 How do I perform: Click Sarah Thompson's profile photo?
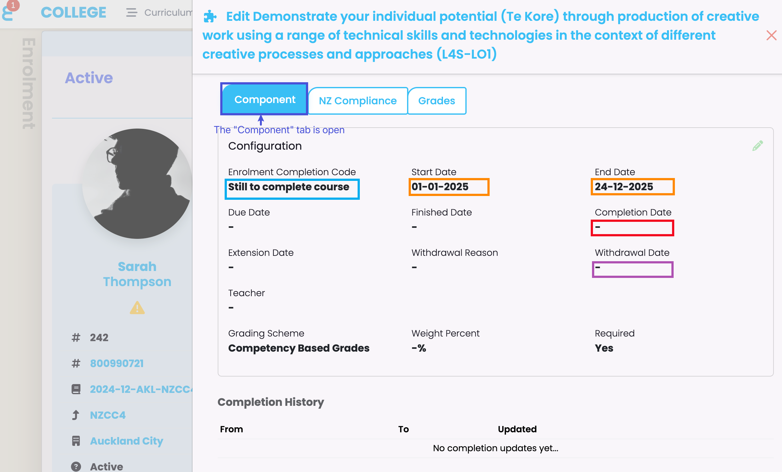coord(137,183)
